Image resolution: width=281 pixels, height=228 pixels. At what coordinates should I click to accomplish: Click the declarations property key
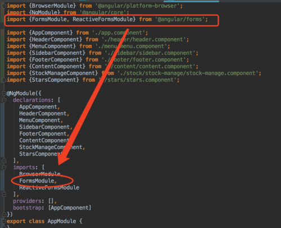(32, 100)
